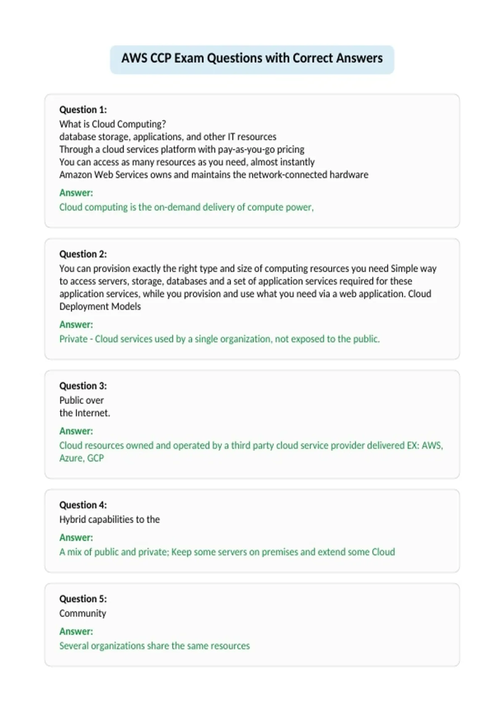Click the text 'Hybrid capabilities to the'
This screenshot has width=504, height=715.
[110, 519]
